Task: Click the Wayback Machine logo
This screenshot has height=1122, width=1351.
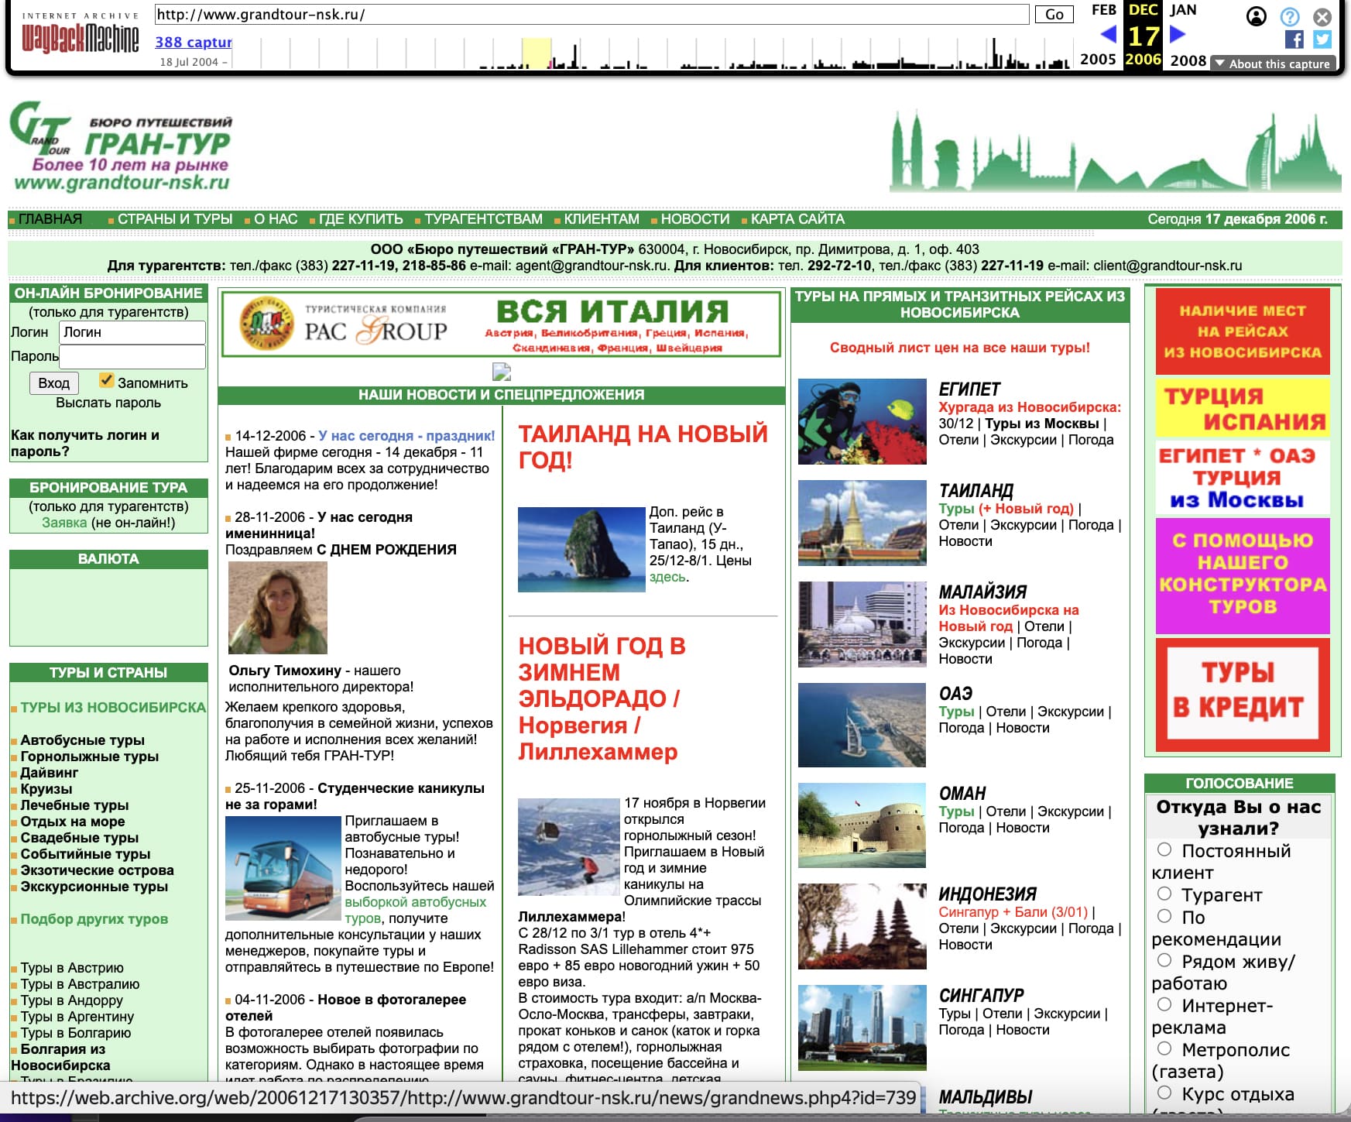Action: coord(80,37)
